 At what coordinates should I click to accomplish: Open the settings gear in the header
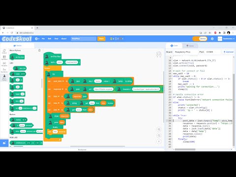tap(212, 39)
